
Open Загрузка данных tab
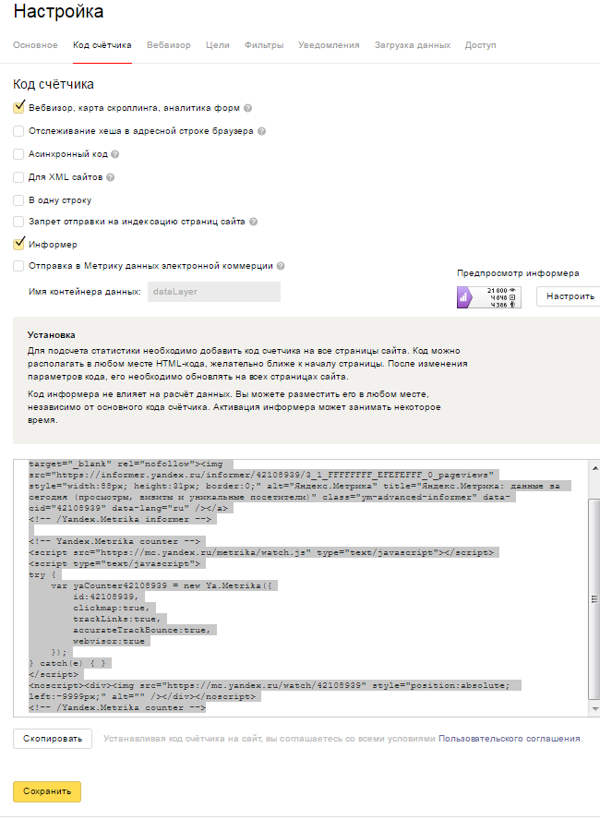point(413,45)
